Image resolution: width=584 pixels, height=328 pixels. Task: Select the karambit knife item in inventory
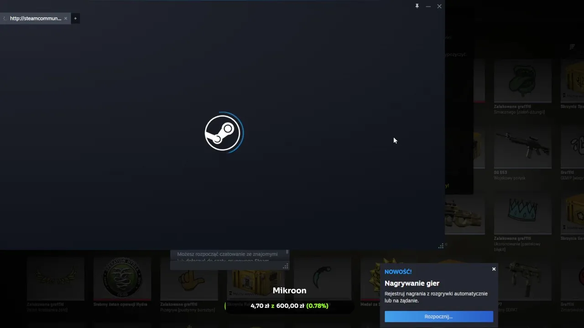[x=323, y=278]
